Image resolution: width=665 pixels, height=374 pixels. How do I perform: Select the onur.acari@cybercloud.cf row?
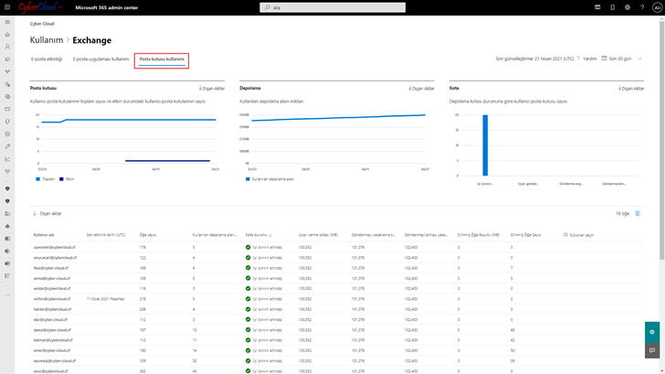coord(337,257)
